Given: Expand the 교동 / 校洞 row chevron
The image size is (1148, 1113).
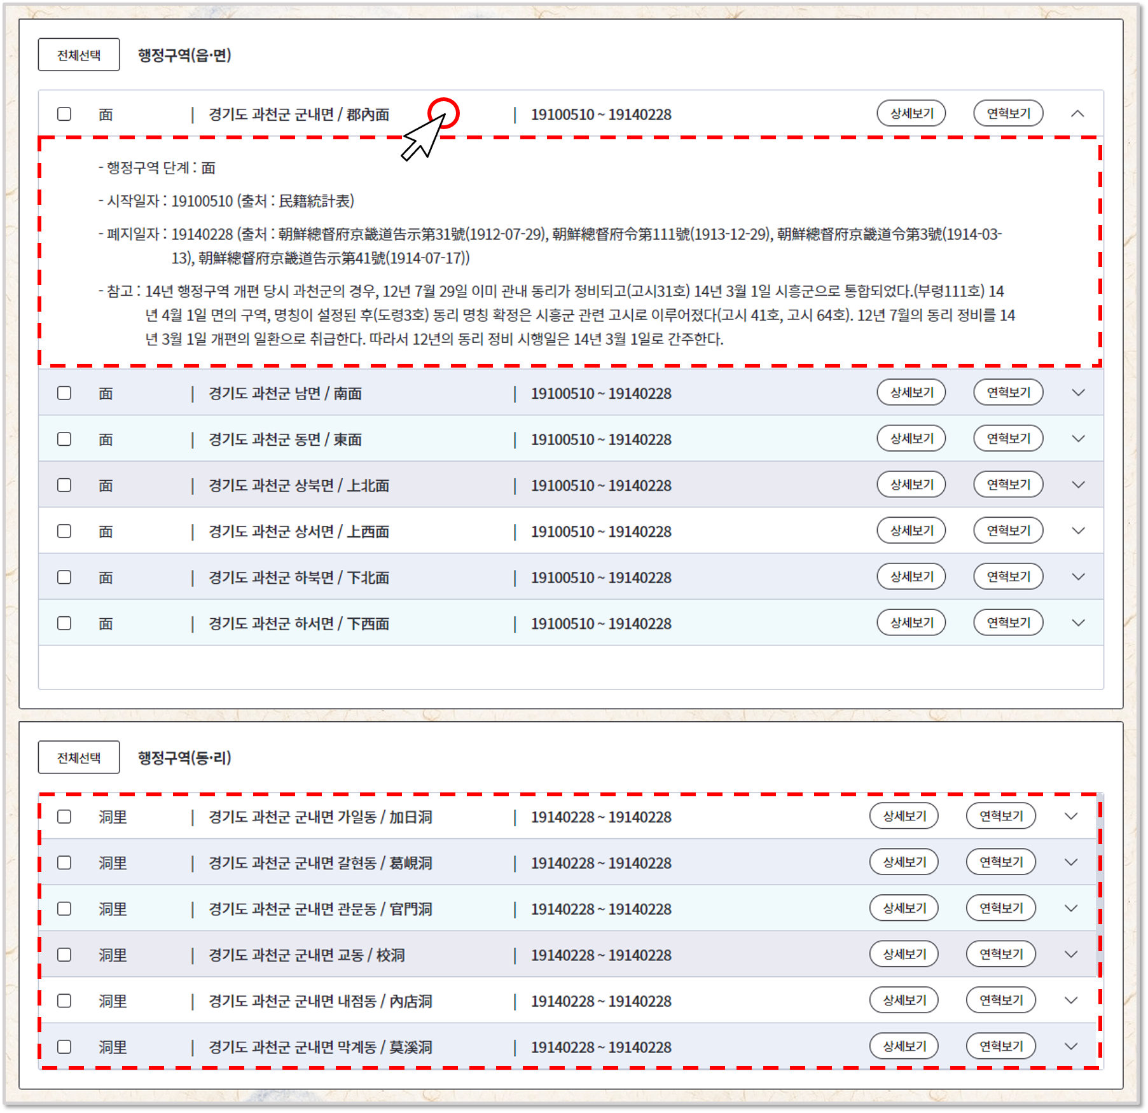Looking at the screenshot, I should pos(1071,955).
